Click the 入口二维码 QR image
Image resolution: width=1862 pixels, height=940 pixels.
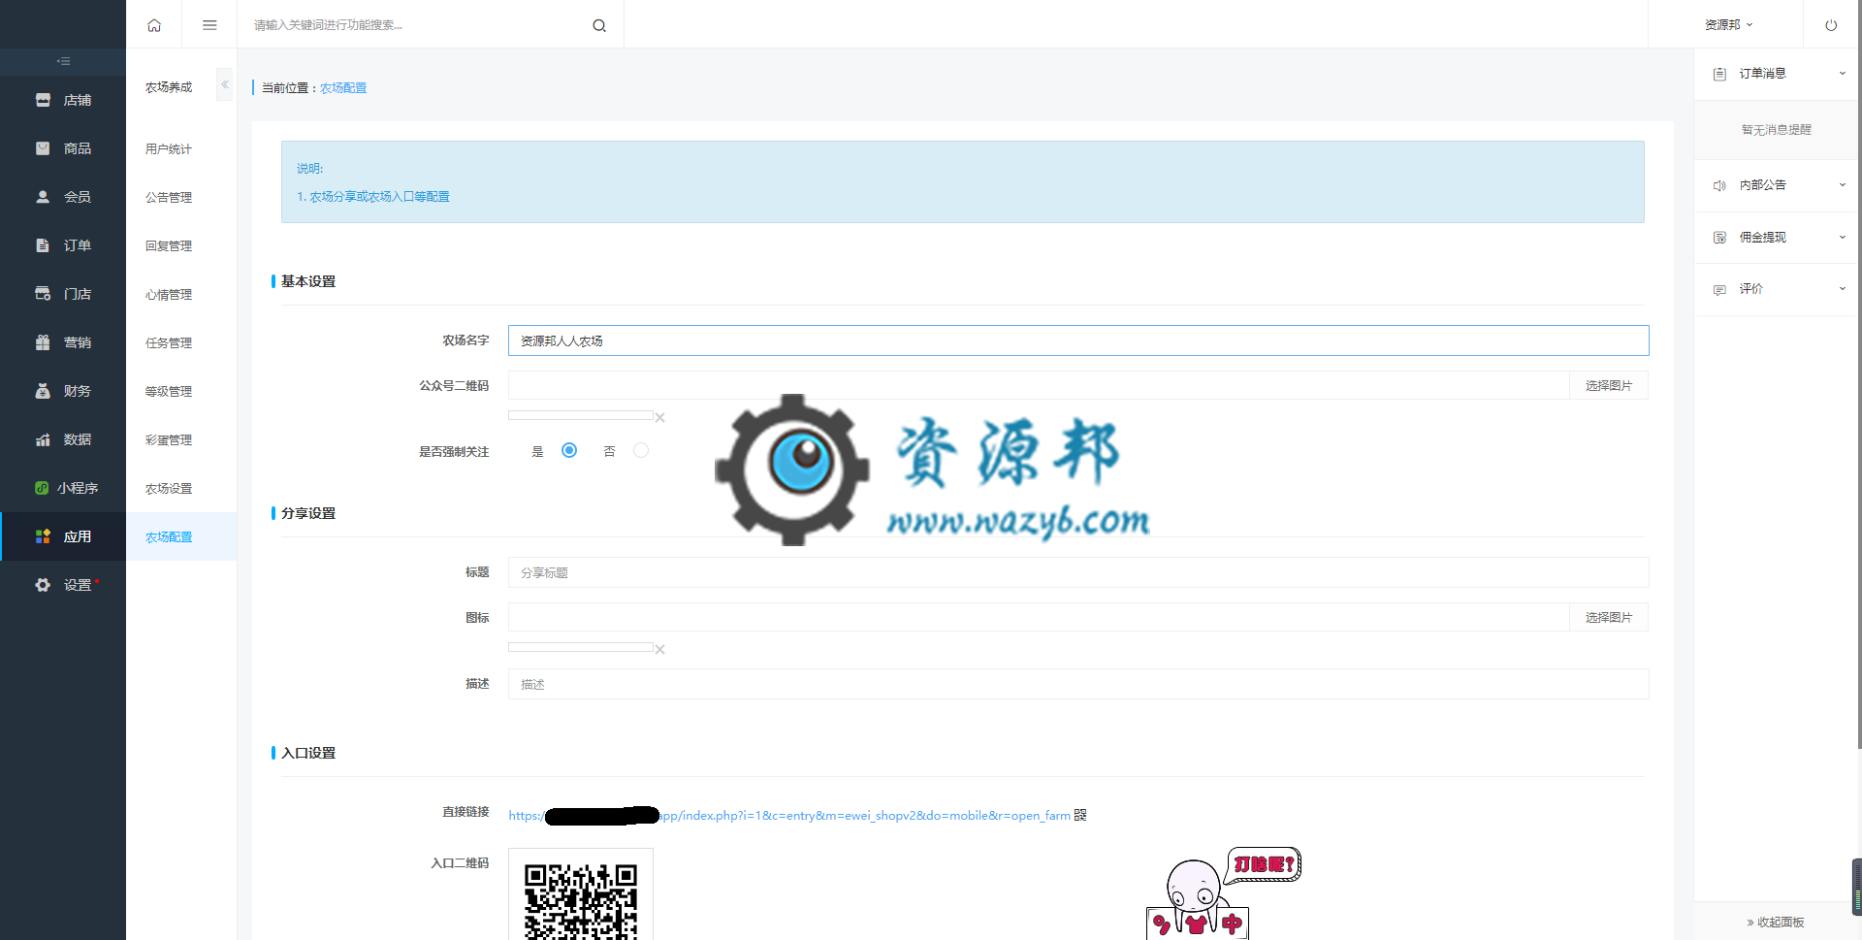click(x=581, y=896)
